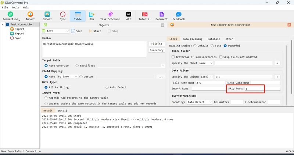Open the Connection toolbar button
The height and width of the screenshot is (155, 294).
(10, 16)
